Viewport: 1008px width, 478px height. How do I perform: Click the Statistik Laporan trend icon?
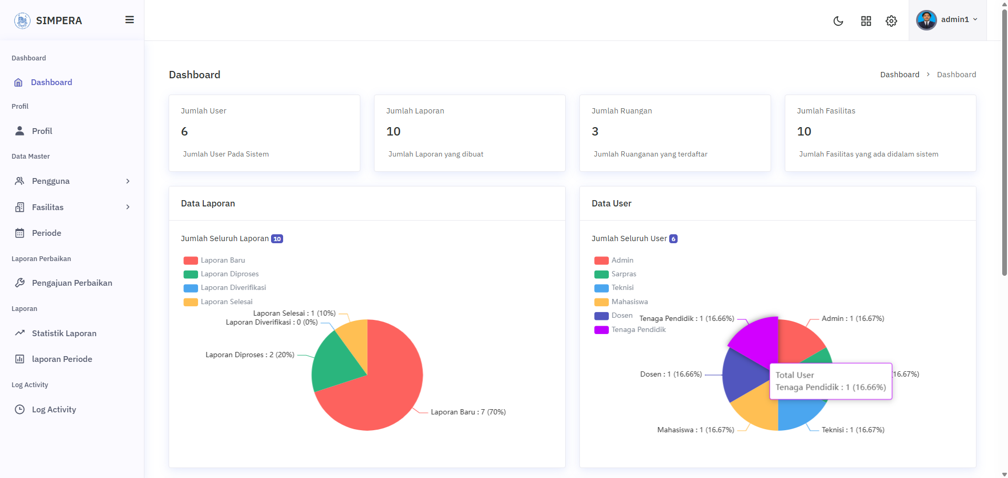point(20,334)
